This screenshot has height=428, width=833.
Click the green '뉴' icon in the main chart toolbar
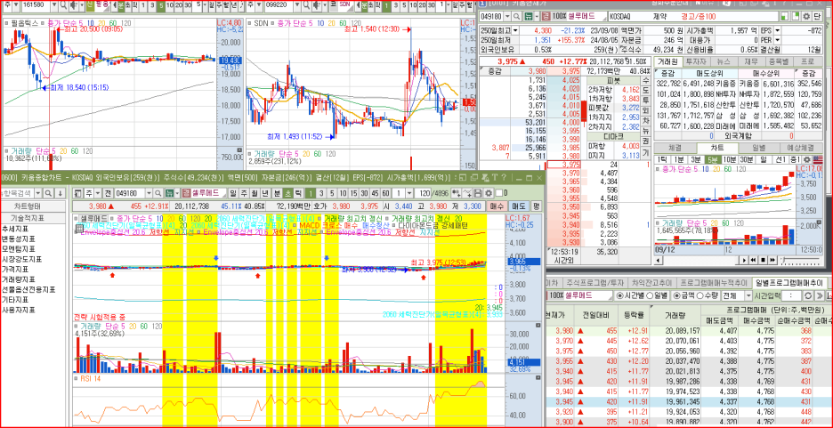pyautogui.click(x=169, y=193)
